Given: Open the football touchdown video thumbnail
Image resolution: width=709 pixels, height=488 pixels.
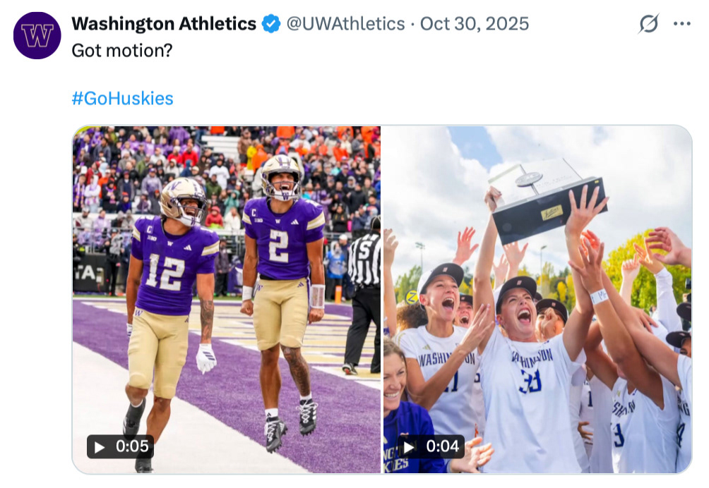Looking at the screenshot, I should point(226,300).
